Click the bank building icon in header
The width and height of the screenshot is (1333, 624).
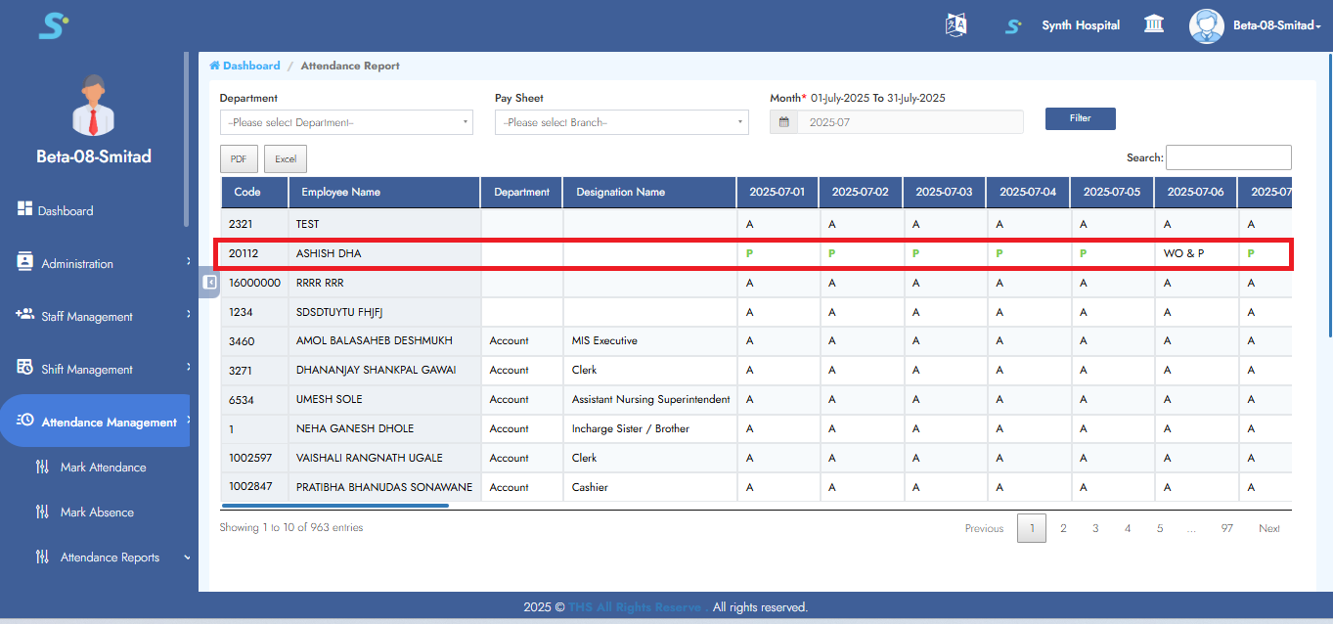click(x=1154, y=24)
